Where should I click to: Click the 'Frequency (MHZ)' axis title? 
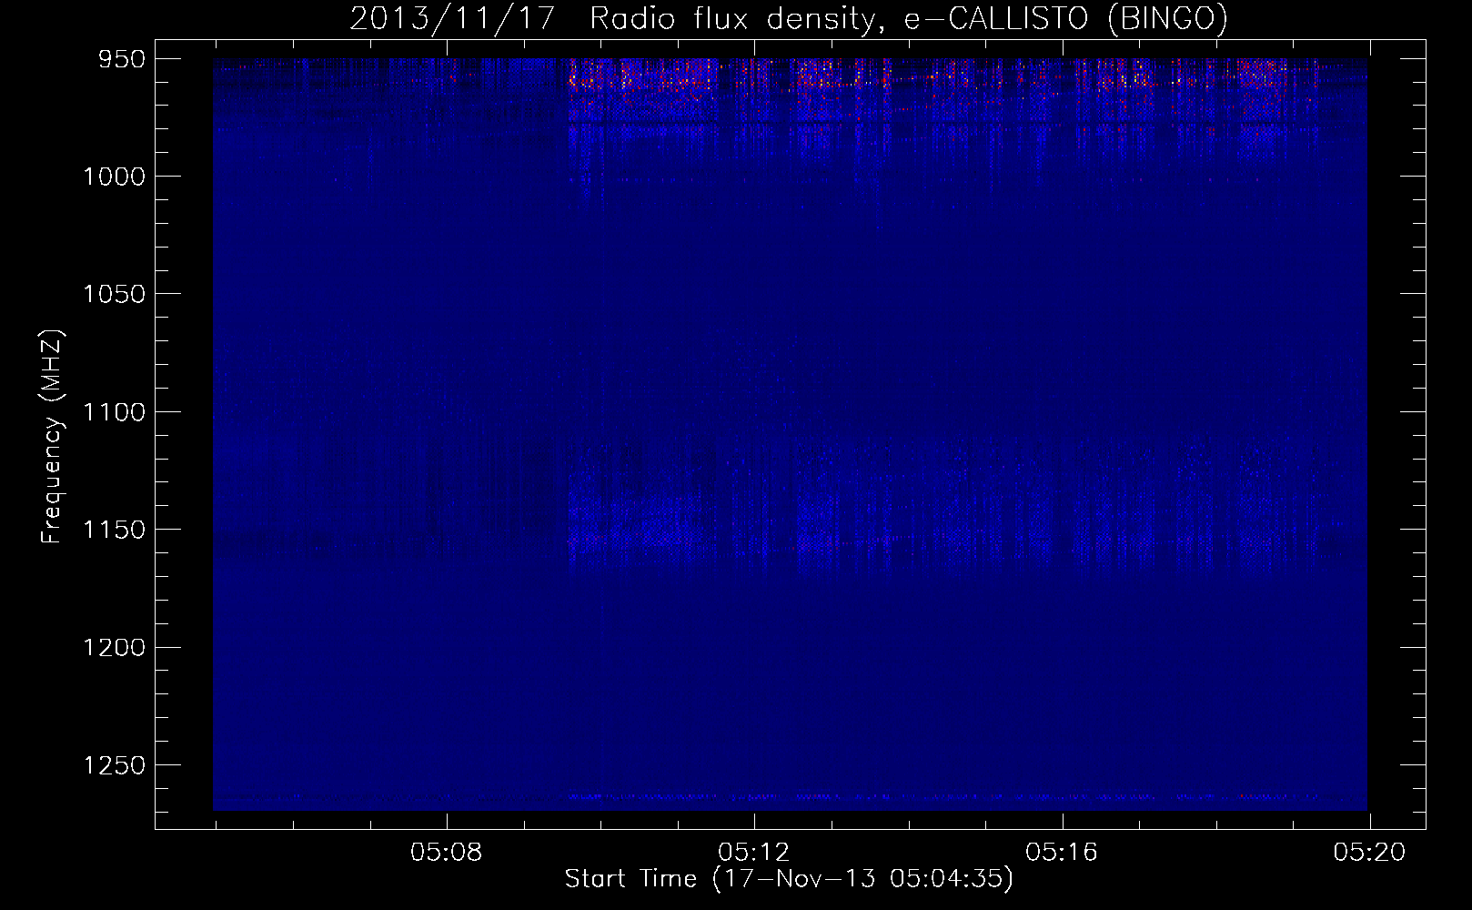(53, 437)
